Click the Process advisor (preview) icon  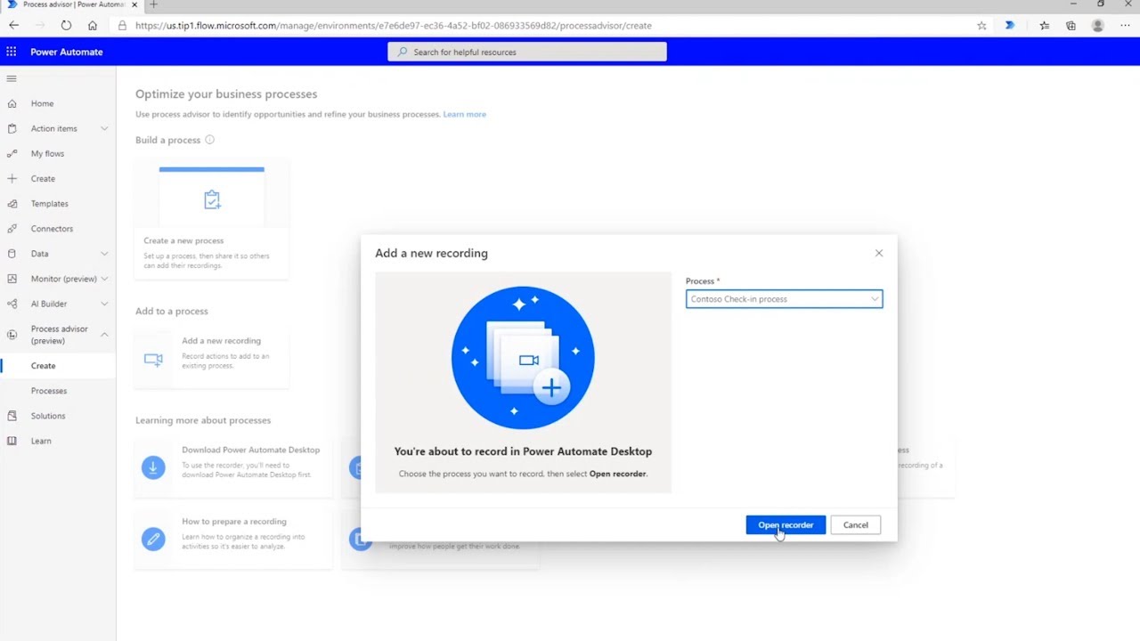12,335
